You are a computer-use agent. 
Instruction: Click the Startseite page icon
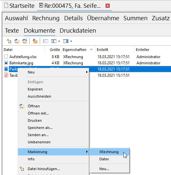pos(6,6)
